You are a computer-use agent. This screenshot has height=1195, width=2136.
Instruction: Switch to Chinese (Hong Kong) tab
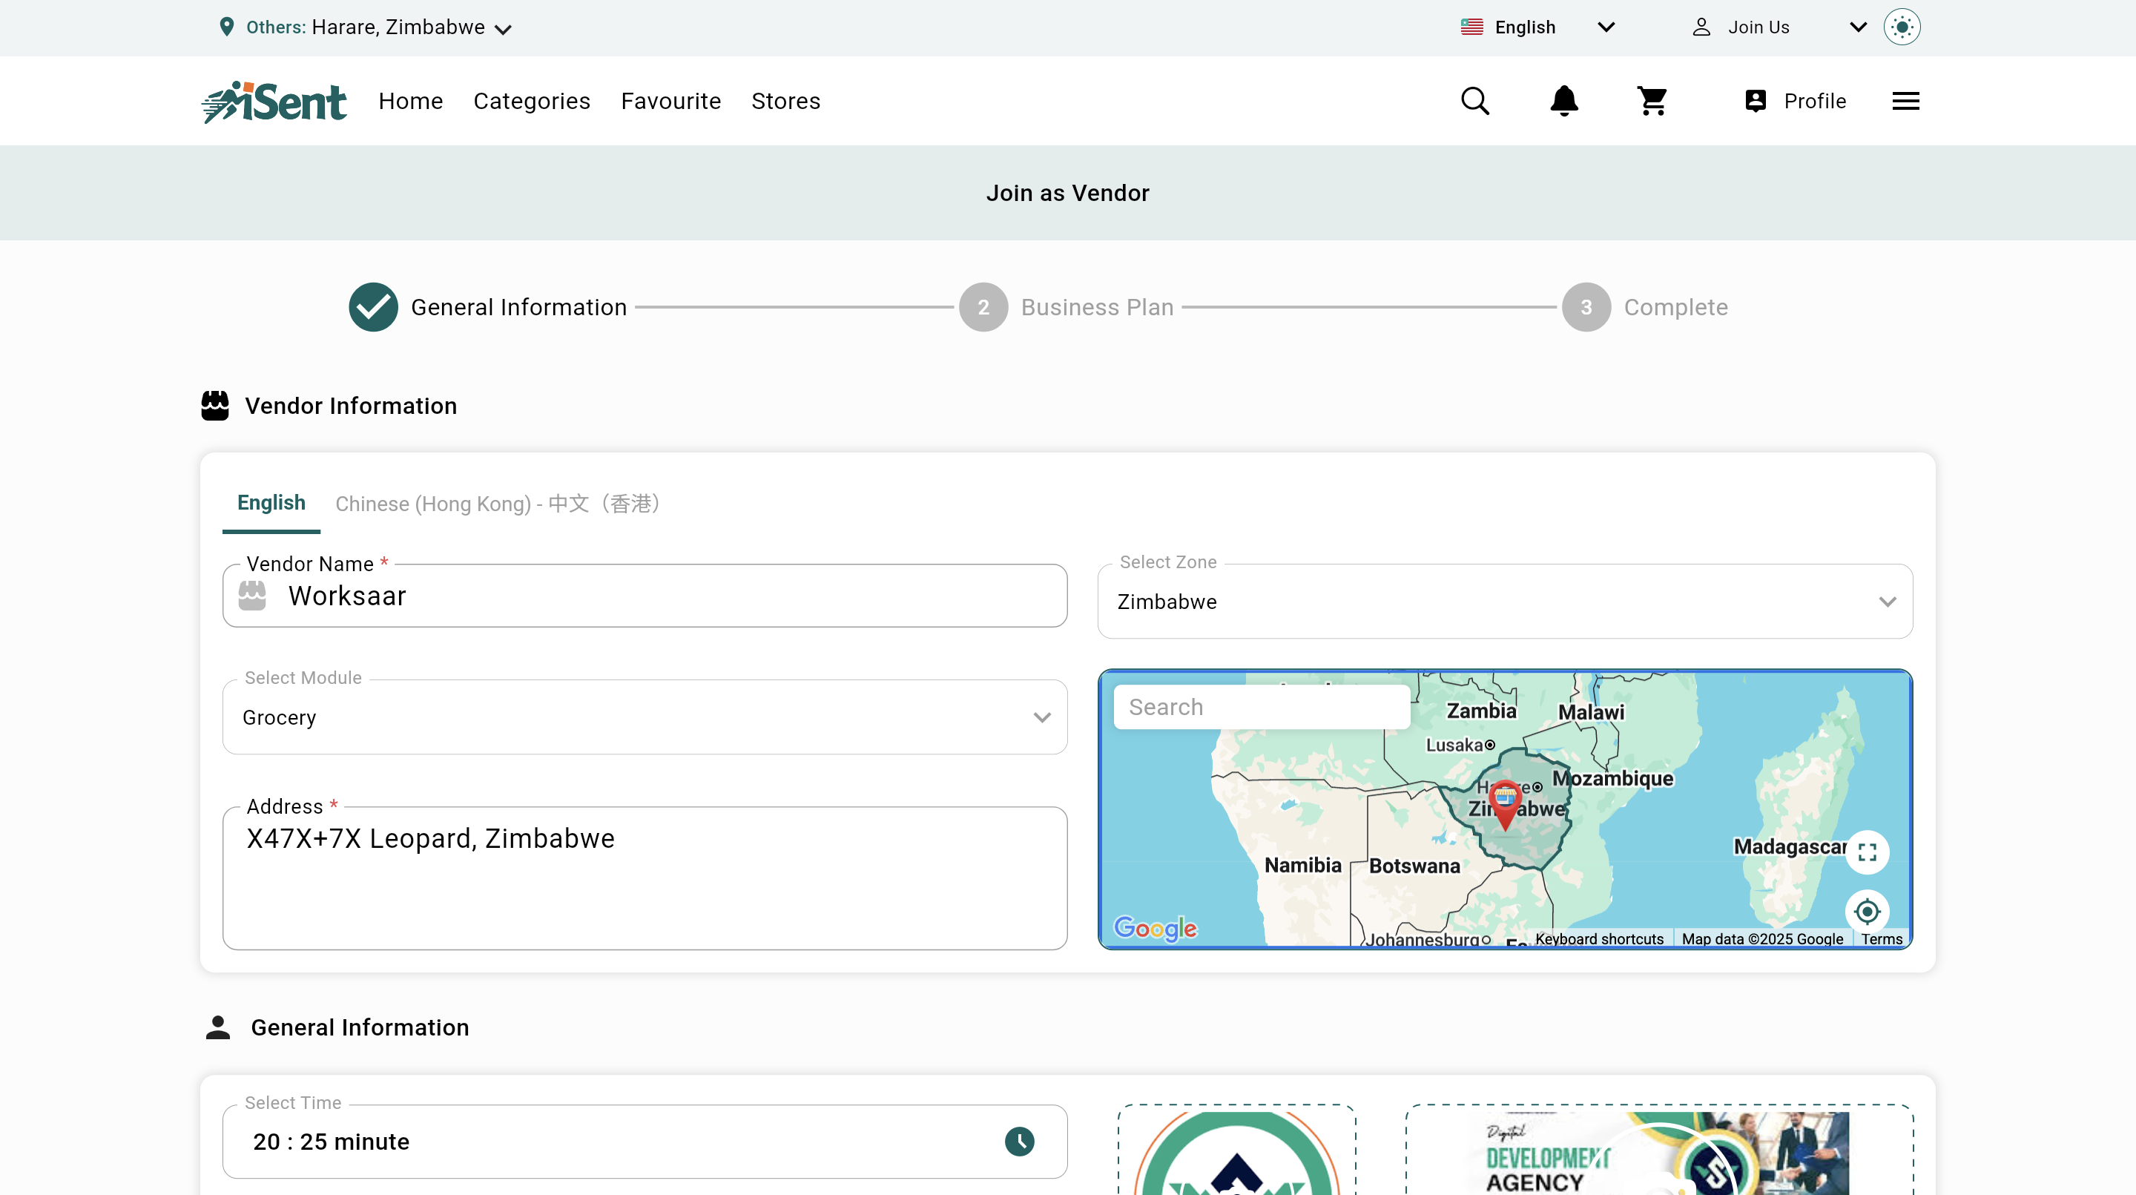tap(497, 504)
